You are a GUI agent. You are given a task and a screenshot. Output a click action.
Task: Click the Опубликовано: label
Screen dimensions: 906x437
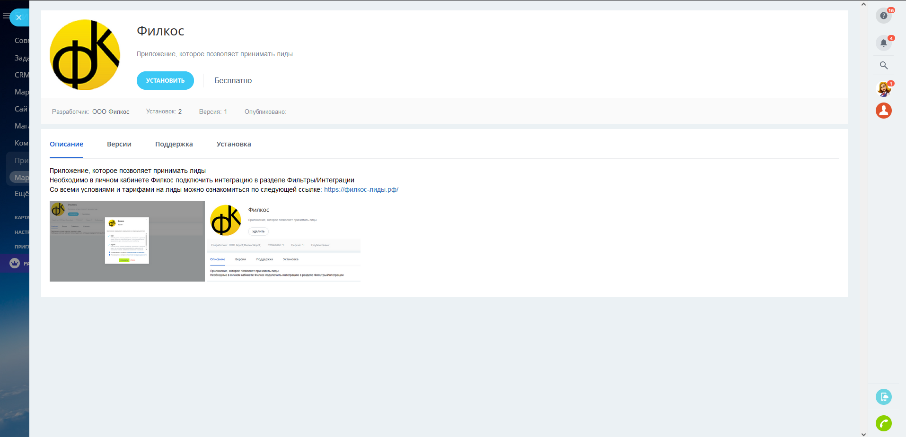265,112
